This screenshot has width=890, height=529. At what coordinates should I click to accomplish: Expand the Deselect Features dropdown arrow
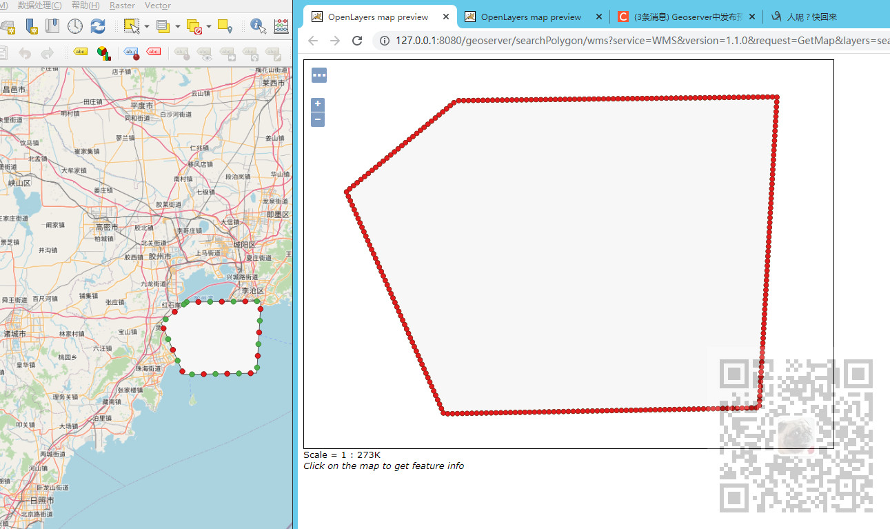point(209,27)
